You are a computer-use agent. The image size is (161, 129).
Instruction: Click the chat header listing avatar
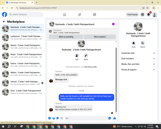click(52, 24)
